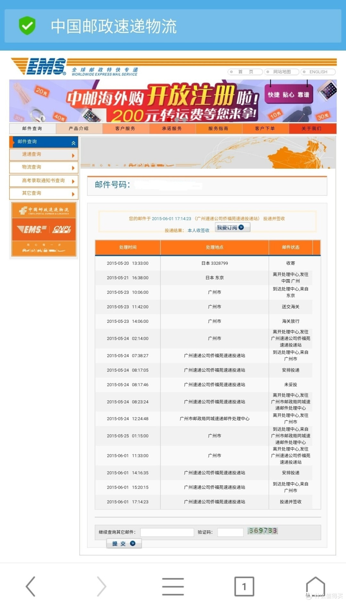Click the EMS CNPL sidebar logo
Image resolution: width=346 pixels, height=603 pixels.
point(44,229)
